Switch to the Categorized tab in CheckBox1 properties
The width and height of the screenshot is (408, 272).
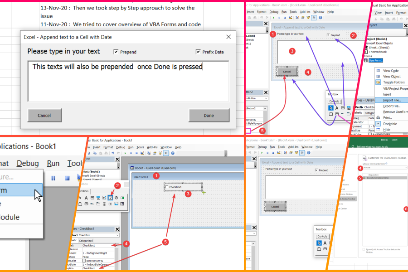tap(86, 241)
